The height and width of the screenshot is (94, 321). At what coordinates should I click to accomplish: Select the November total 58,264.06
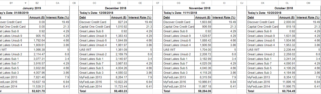pyautogui.click(x=203, y=91)
